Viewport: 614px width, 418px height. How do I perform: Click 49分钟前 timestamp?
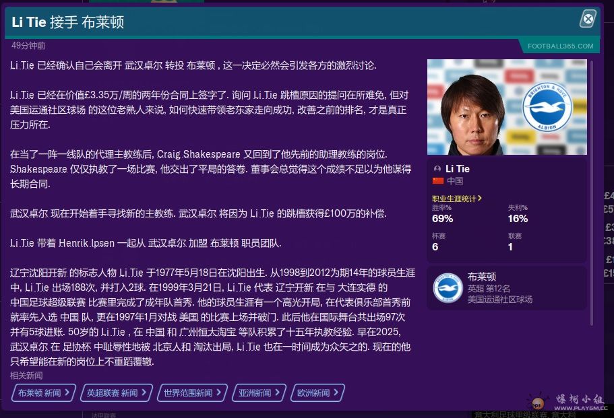pos(28,45)
